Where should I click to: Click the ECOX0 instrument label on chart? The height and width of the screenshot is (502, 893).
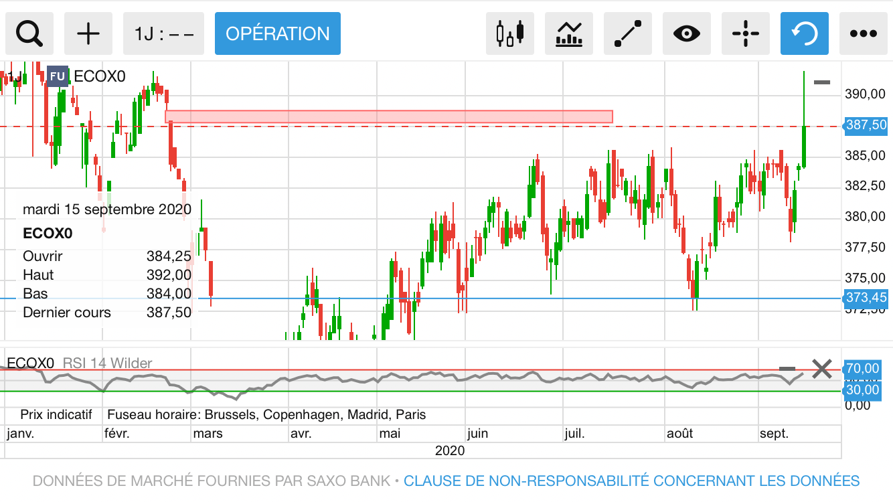[x=99, y=76]
